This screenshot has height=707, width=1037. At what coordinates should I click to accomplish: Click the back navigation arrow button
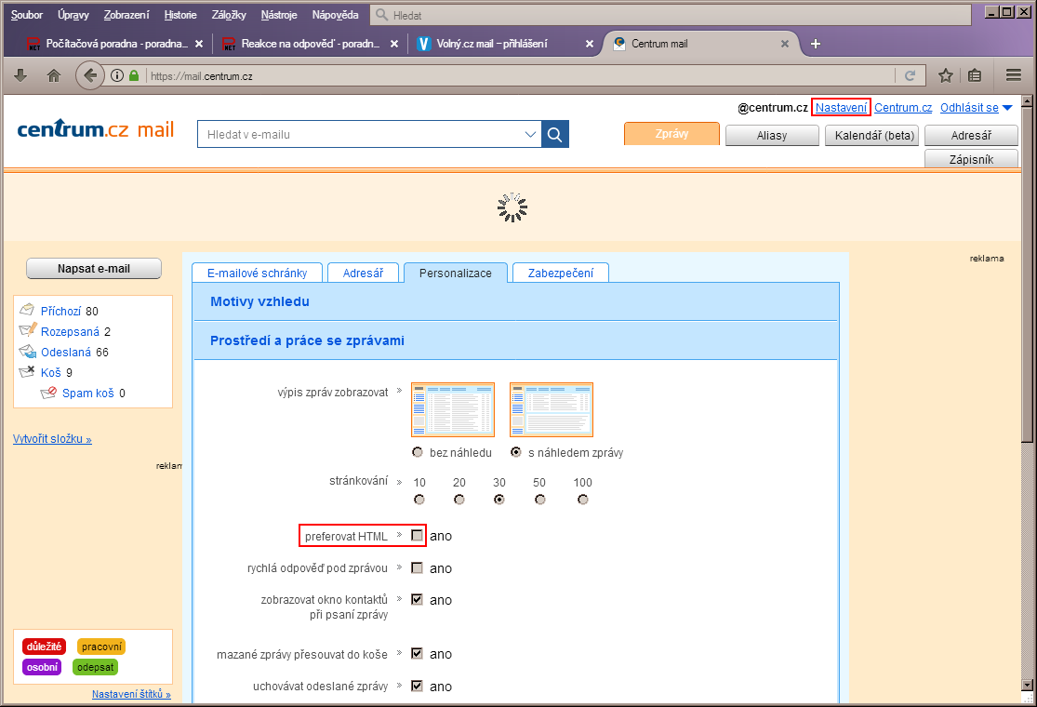[x=90, y=75]
